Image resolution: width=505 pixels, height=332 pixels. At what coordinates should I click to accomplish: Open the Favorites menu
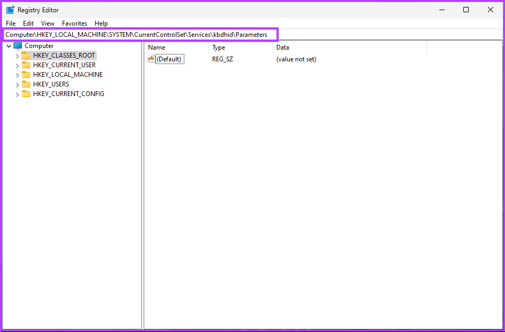click(x=74, y=23)
